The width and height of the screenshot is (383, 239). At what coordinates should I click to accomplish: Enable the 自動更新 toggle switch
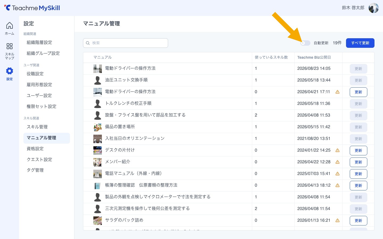pyautogui.click(x=305, y=43)
